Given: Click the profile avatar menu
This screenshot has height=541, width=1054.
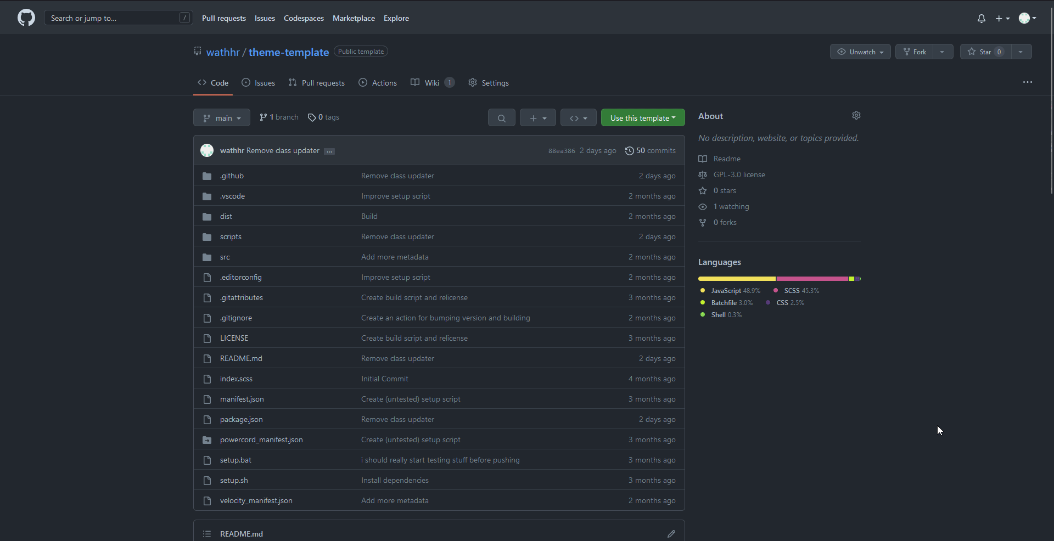Looking at the screenshot, I should 1025,18.
